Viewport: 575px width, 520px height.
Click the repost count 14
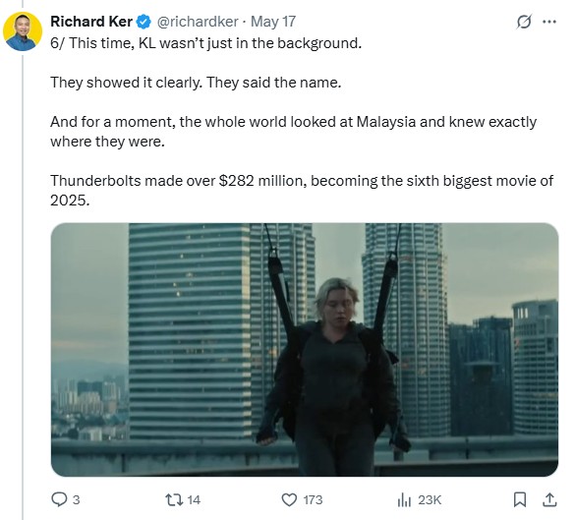pyautogui.click(x=194, y=499)
